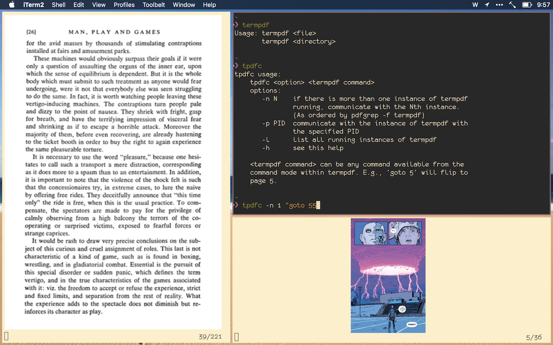
Task: Open the Window menu
Action: (184, 5)
